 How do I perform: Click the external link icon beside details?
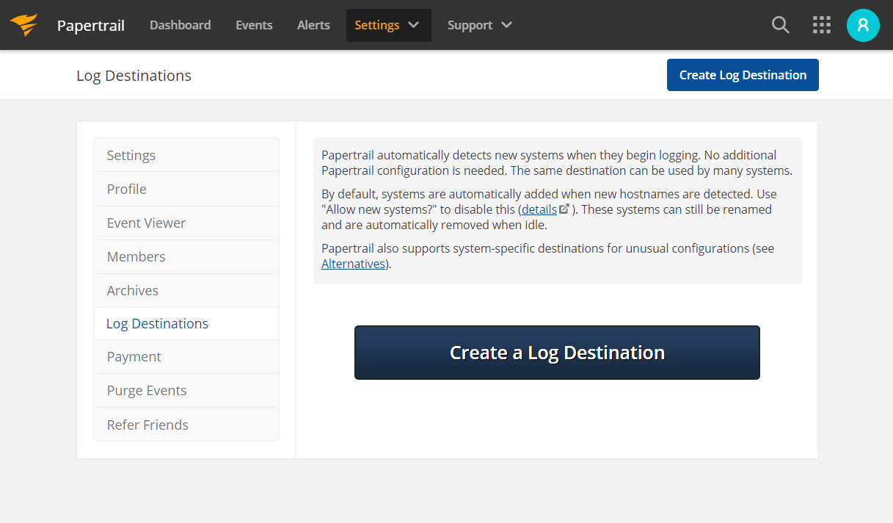tap(564, 208)
